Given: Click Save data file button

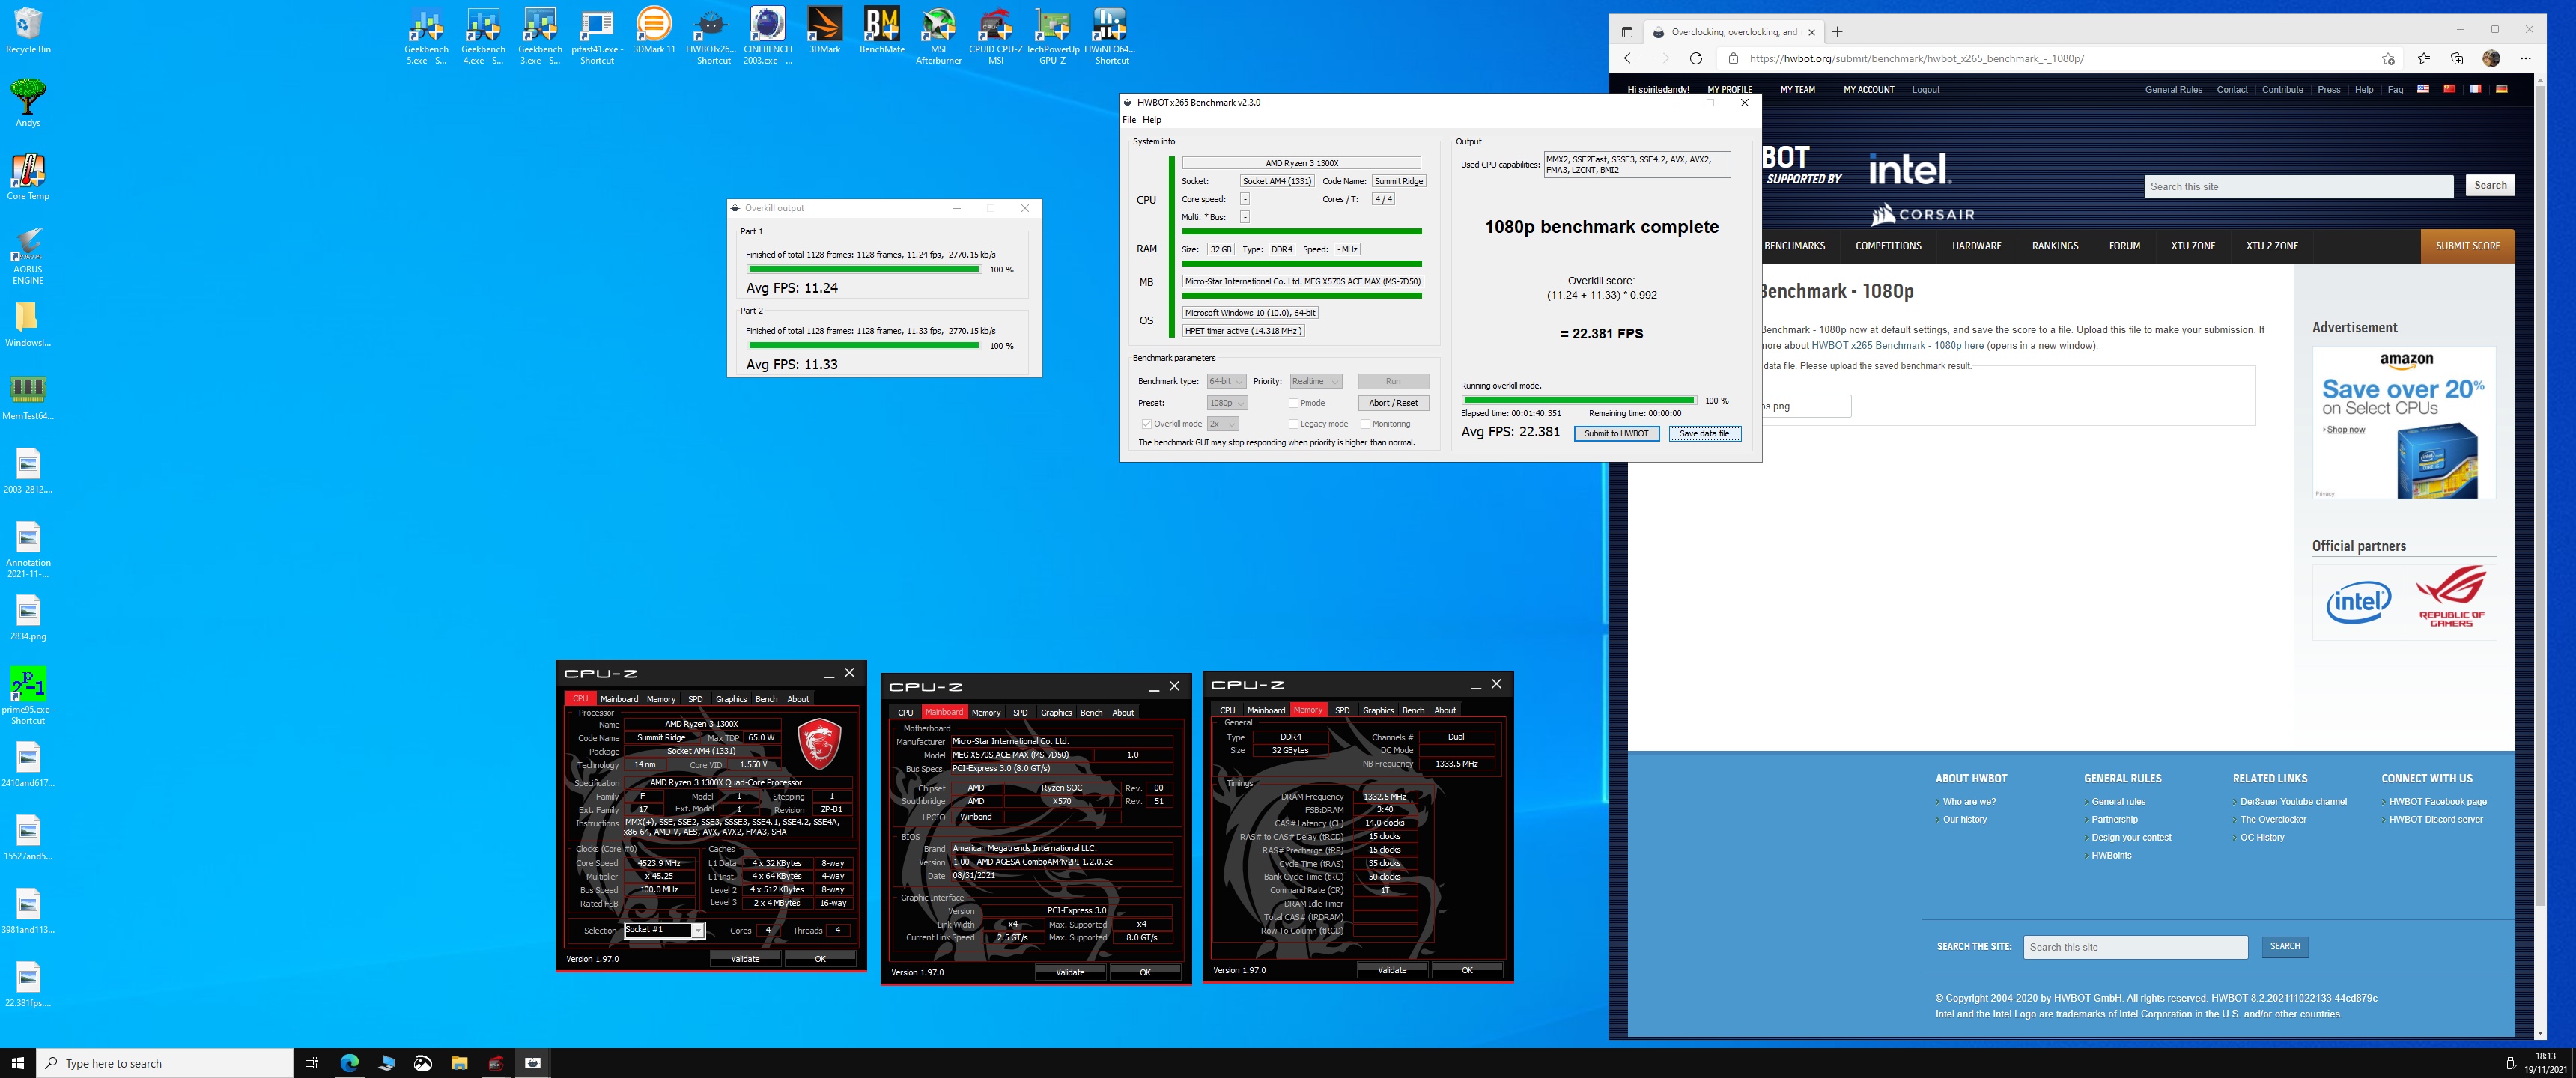Looking at the screenshot, I should (1704, 433).
